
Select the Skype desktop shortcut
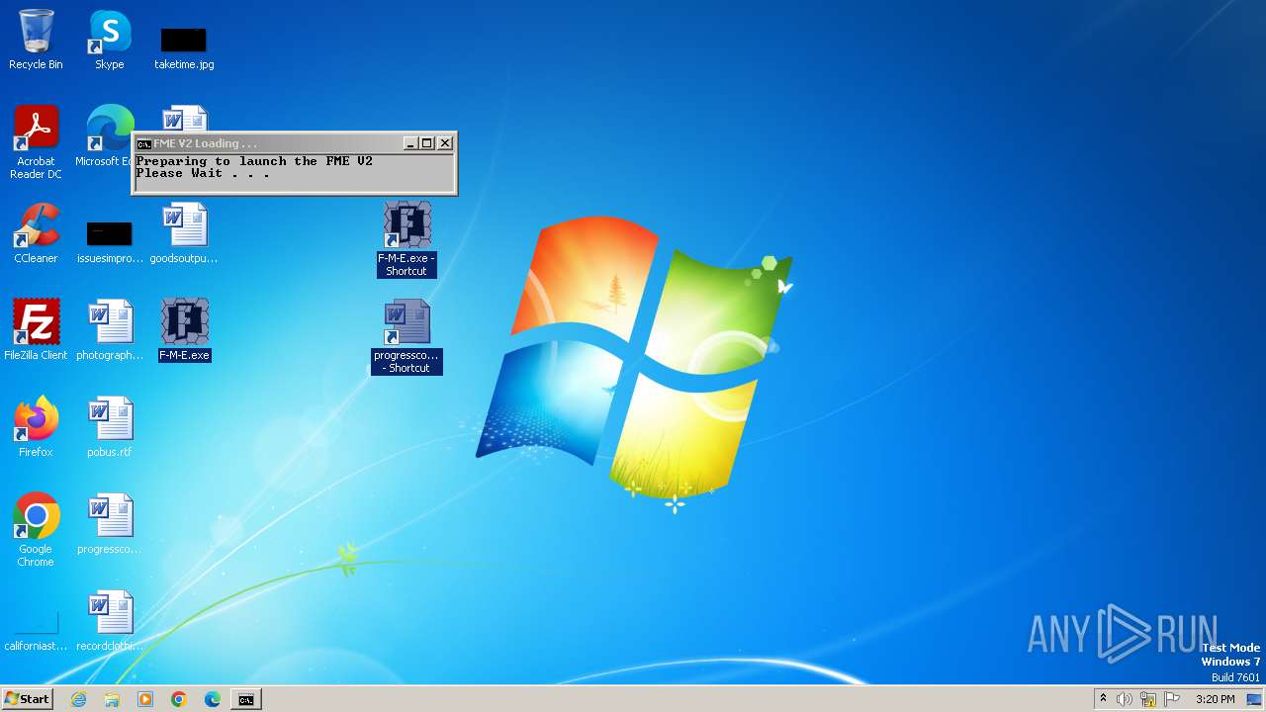[110, 40]
